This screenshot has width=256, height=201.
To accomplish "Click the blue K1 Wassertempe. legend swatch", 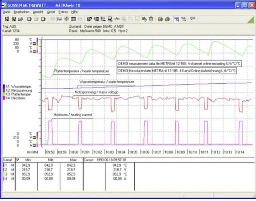I will 4,86.
